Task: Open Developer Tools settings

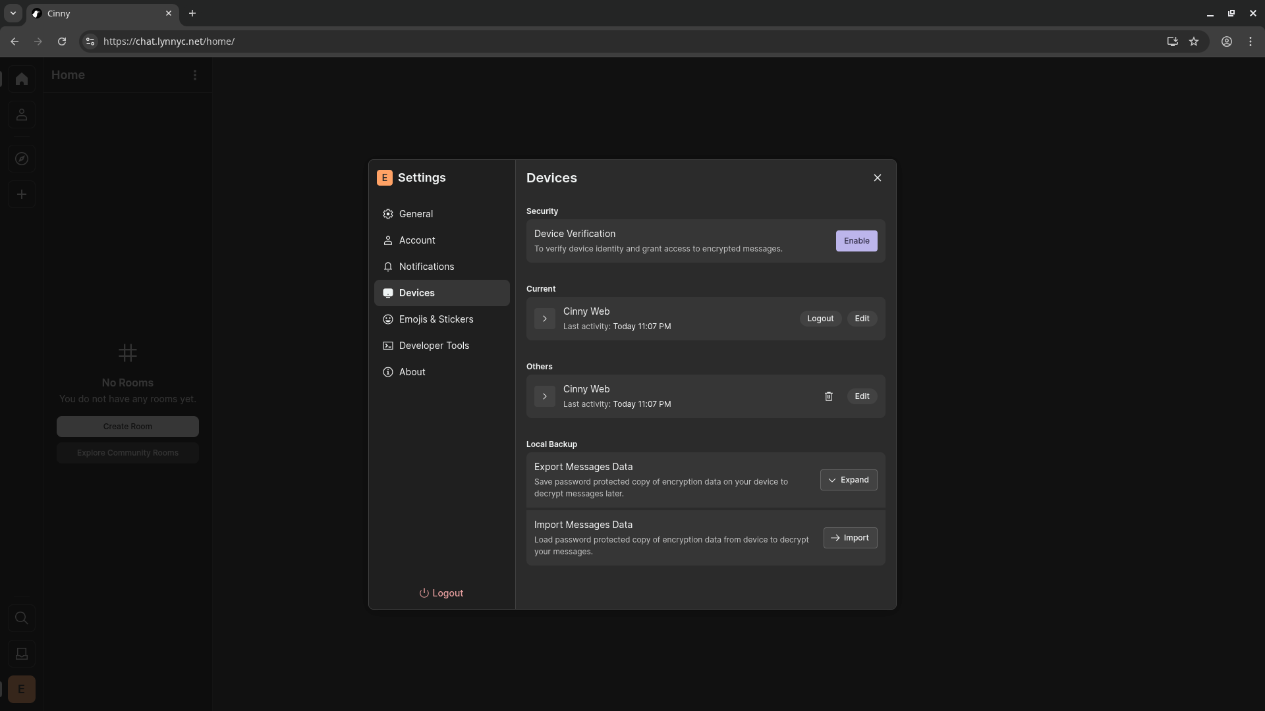Action: tap(441, 346)
